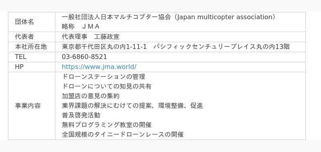
Task: Click the line 無料プログラミング教室の開催
Action: [x=106, y=125]
